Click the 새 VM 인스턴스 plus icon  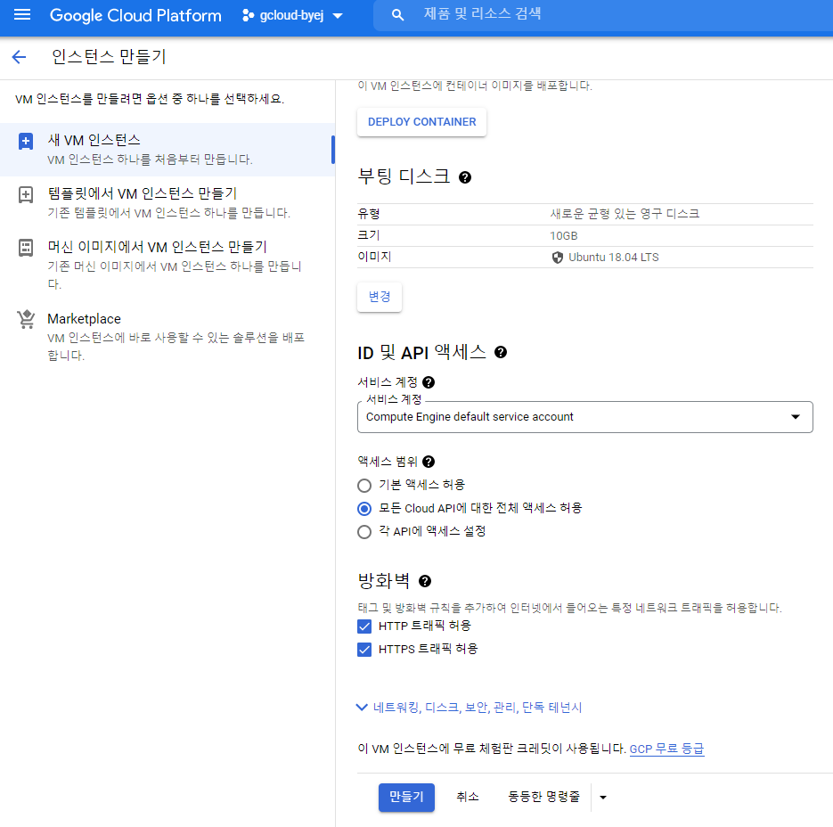click(x=26, y=142)
